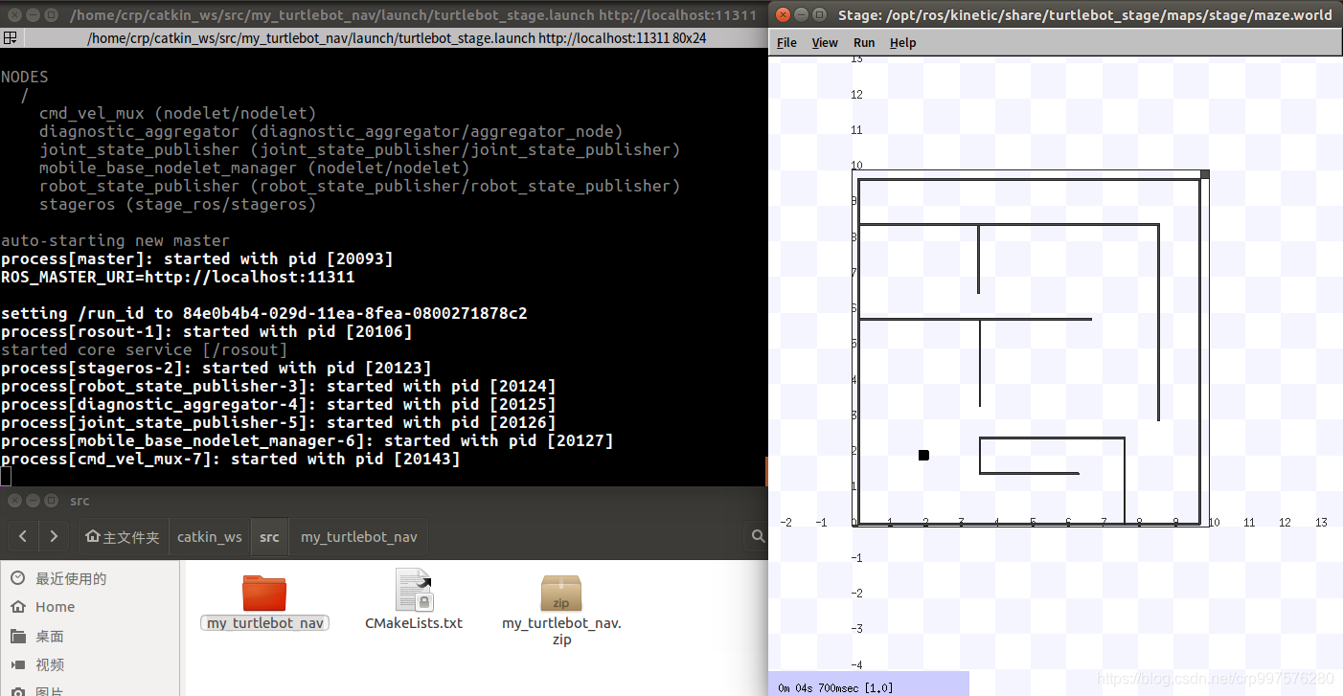This screenshot has height=696, width=1343.
Task: Open the View menu in Stage window
Action: 825,43
